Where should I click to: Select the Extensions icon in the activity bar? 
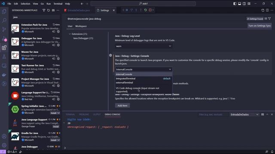point(4,47)
